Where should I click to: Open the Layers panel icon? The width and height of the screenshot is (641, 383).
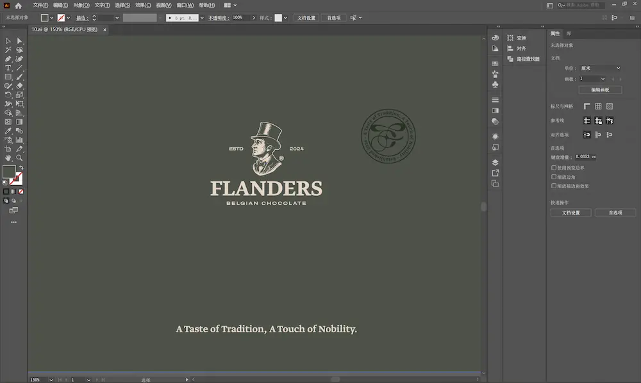tap(495, 162)
